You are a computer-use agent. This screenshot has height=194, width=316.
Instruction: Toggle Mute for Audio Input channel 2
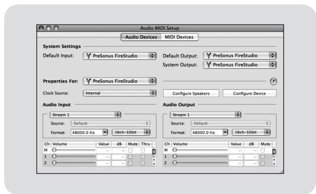[131, 163]
